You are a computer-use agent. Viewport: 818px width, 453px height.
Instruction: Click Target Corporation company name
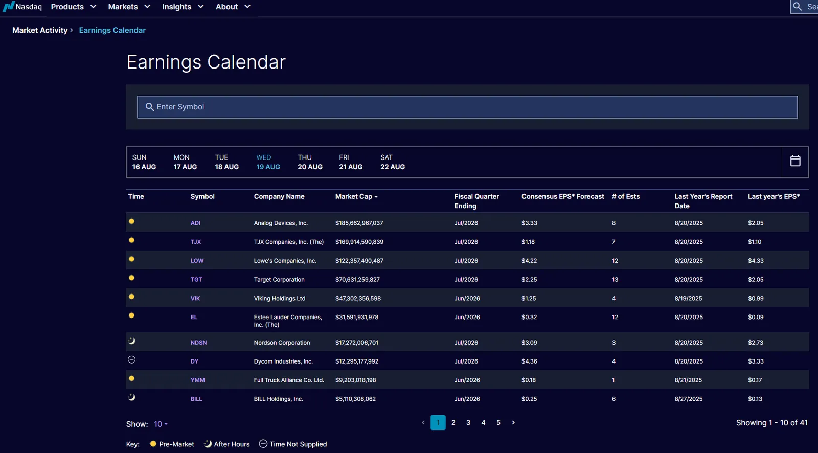(x=279, y=280)
